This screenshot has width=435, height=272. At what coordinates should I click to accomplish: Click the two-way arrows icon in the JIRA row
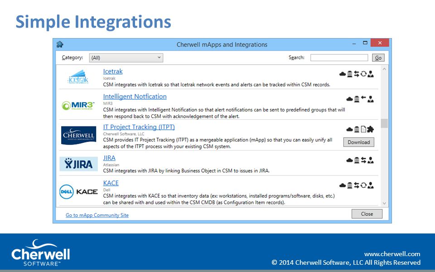point(363,160)
